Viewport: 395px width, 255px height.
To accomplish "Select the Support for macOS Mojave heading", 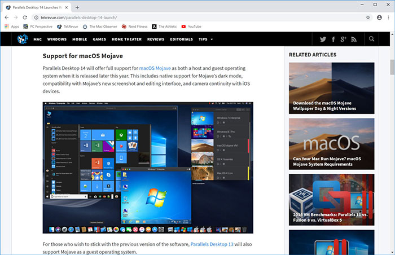I will coord(82,56).
